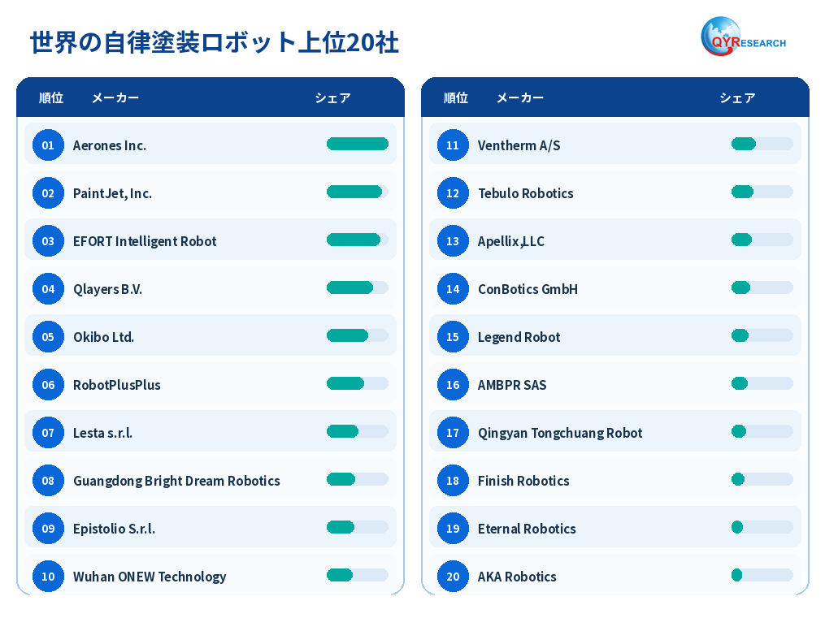Select the Okibo Ltd. name
Screen dimensions: 825x618
pyautogui.click(x=103, y=337)
